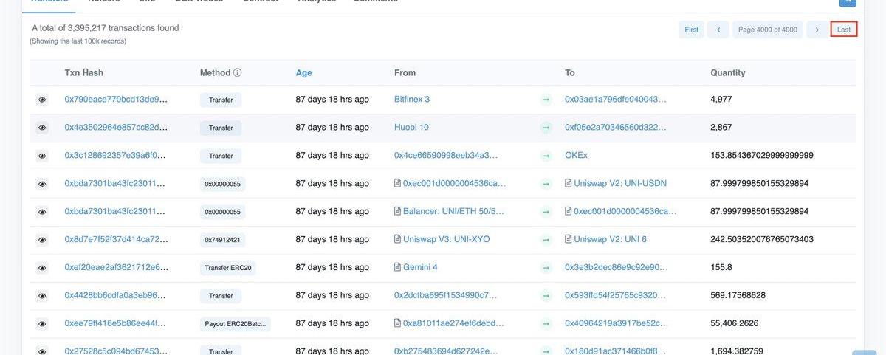The width and height of the screenshot is (886, 355).
Task: Click the contract icon before Gemini 4
Action: pos(398,267)
